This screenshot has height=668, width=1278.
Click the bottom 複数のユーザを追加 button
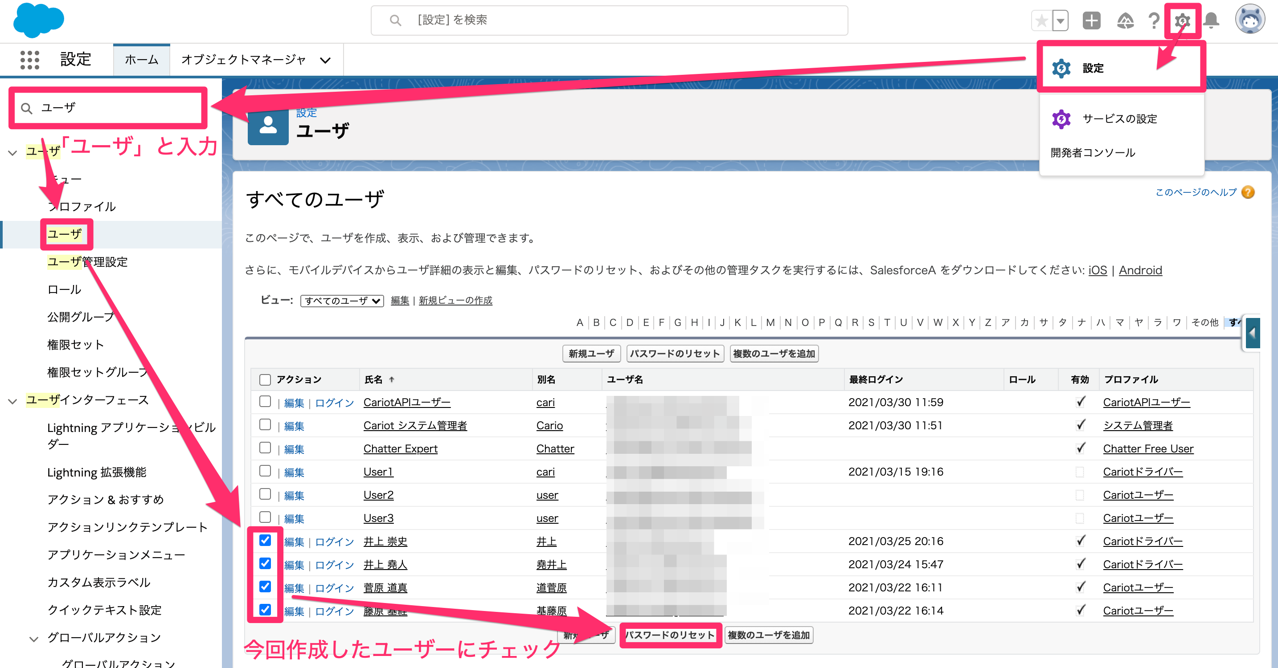click(x=769, y=635)
